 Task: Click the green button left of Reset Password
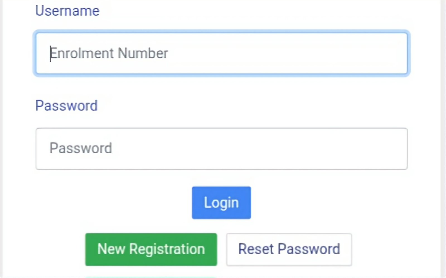(151, 249)
